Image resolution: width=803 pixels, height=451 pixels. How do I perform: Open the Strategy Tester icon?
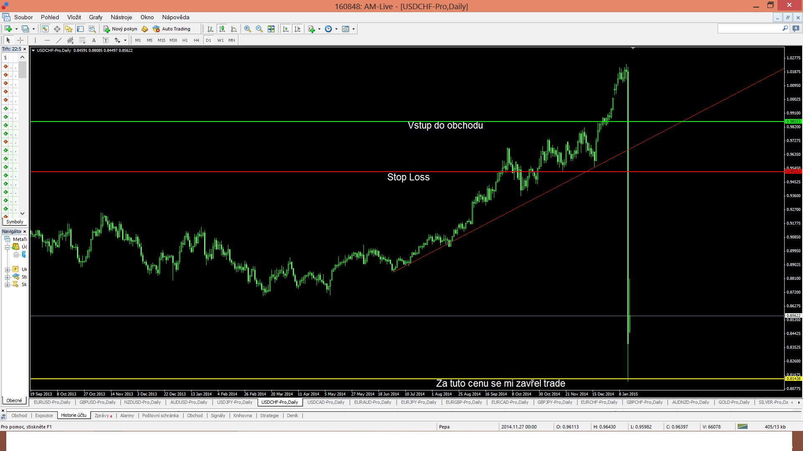point(92,29)
